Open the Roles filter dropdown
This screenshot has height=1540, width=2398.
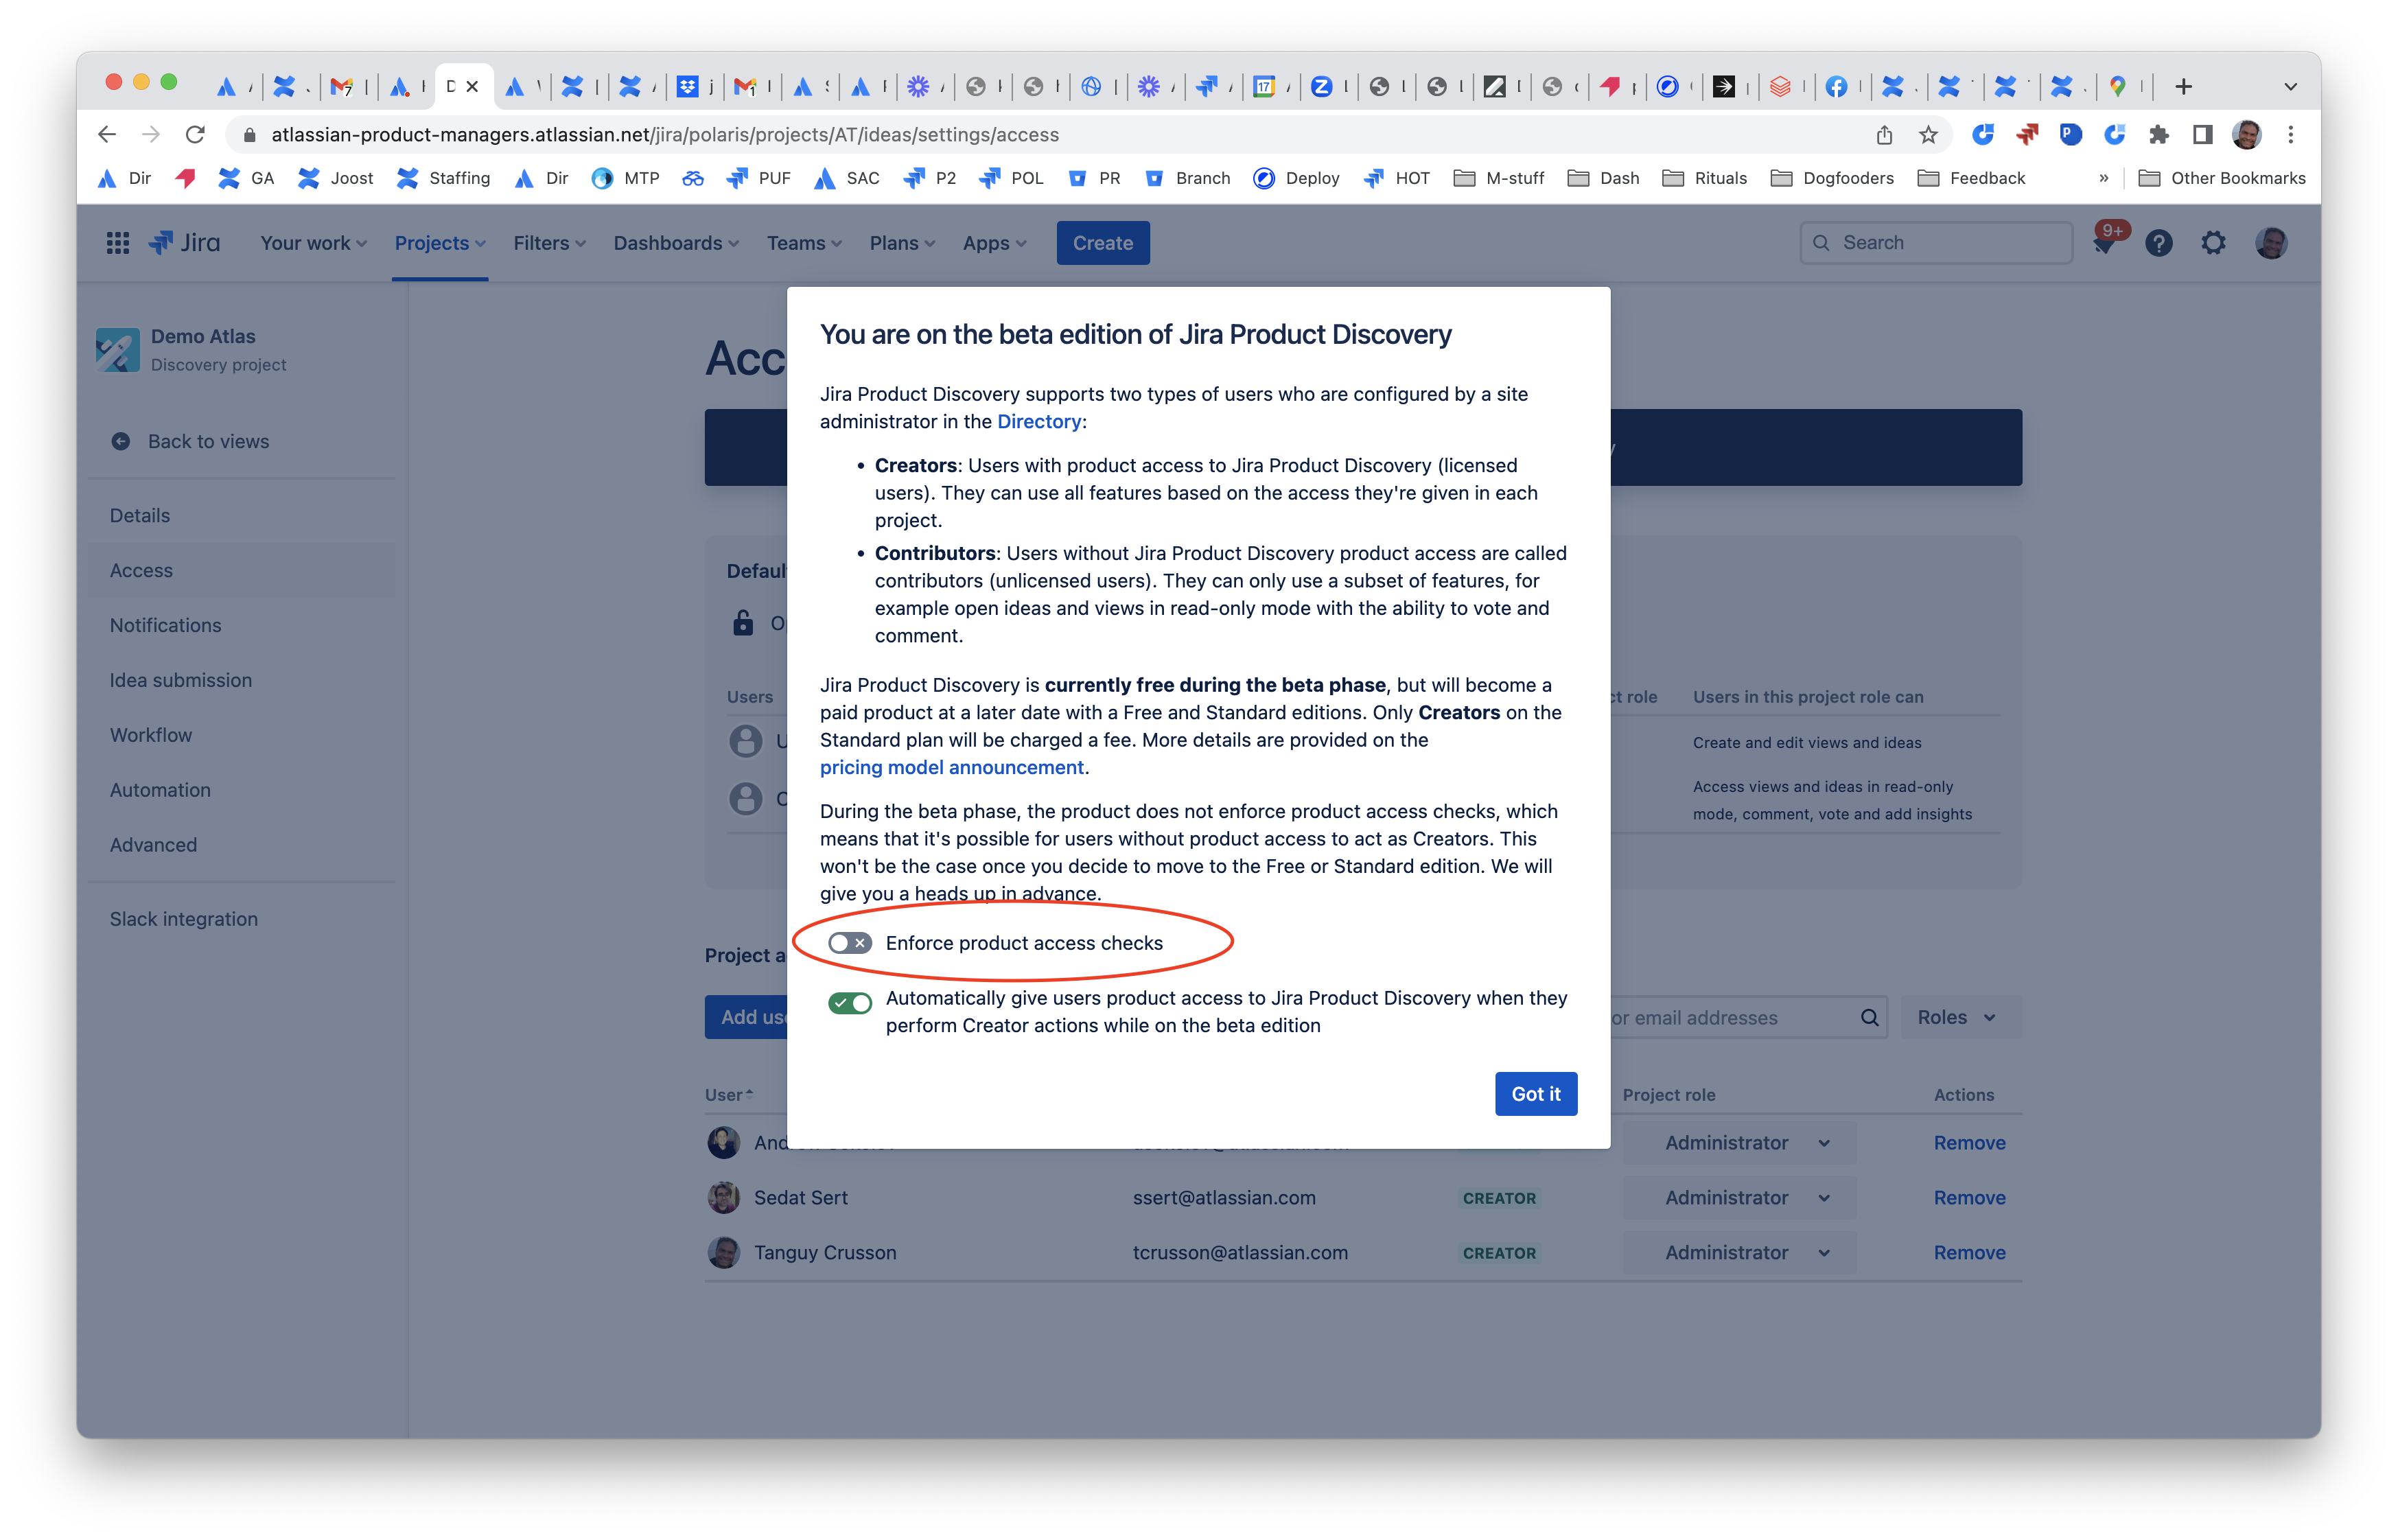1958,1017
